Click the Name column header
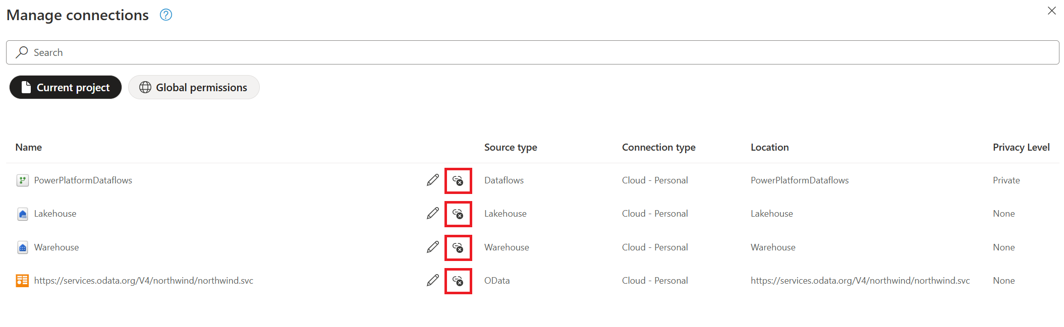The image size is (1064, 327). pyautogui.click(x=29, y=147)
